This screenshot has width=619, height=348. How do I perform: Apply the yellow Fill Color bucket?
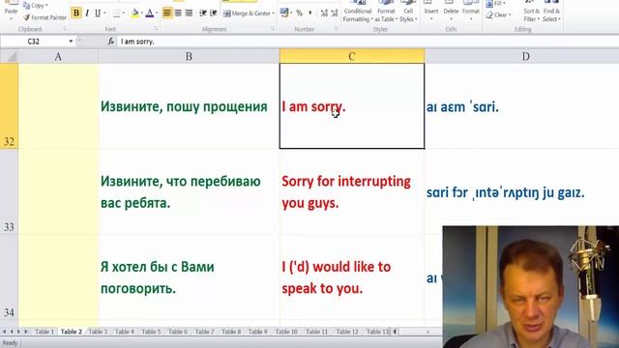click(135, 14)
